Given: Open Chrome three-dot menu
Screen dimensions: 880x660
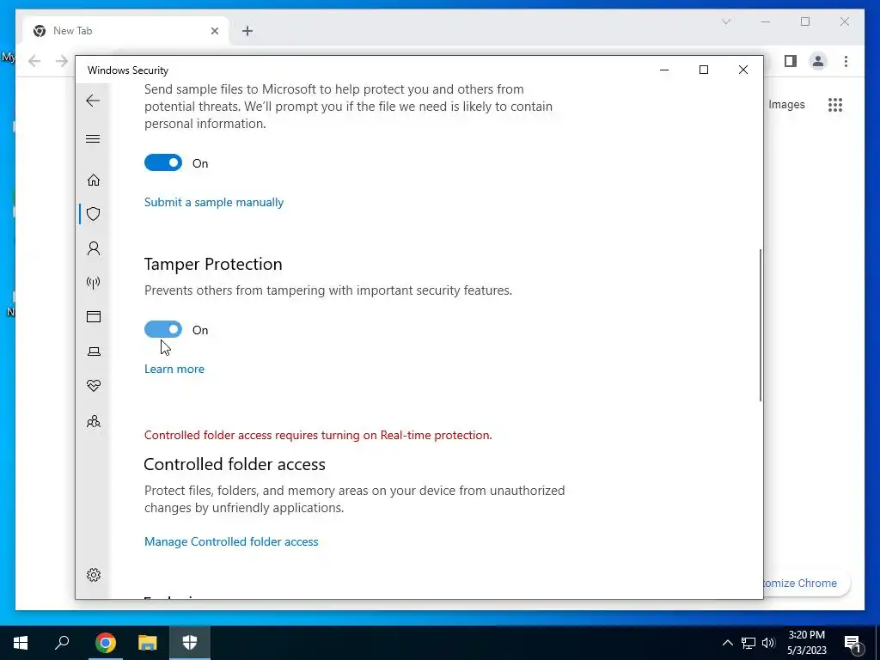Looking at the screenshot, I should pyautogui.click(x=846, y=61).
